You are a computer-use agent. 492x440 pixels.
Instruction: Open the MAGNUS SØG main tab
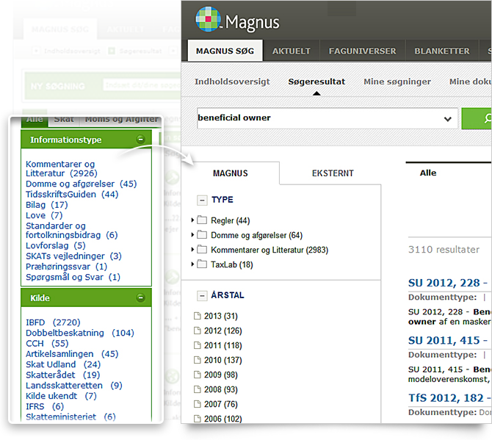225,51
